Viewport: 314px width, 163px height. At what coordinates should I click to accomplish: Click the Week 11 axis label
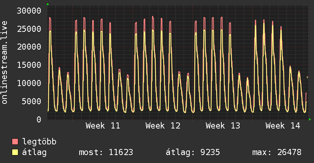(103, 126)
